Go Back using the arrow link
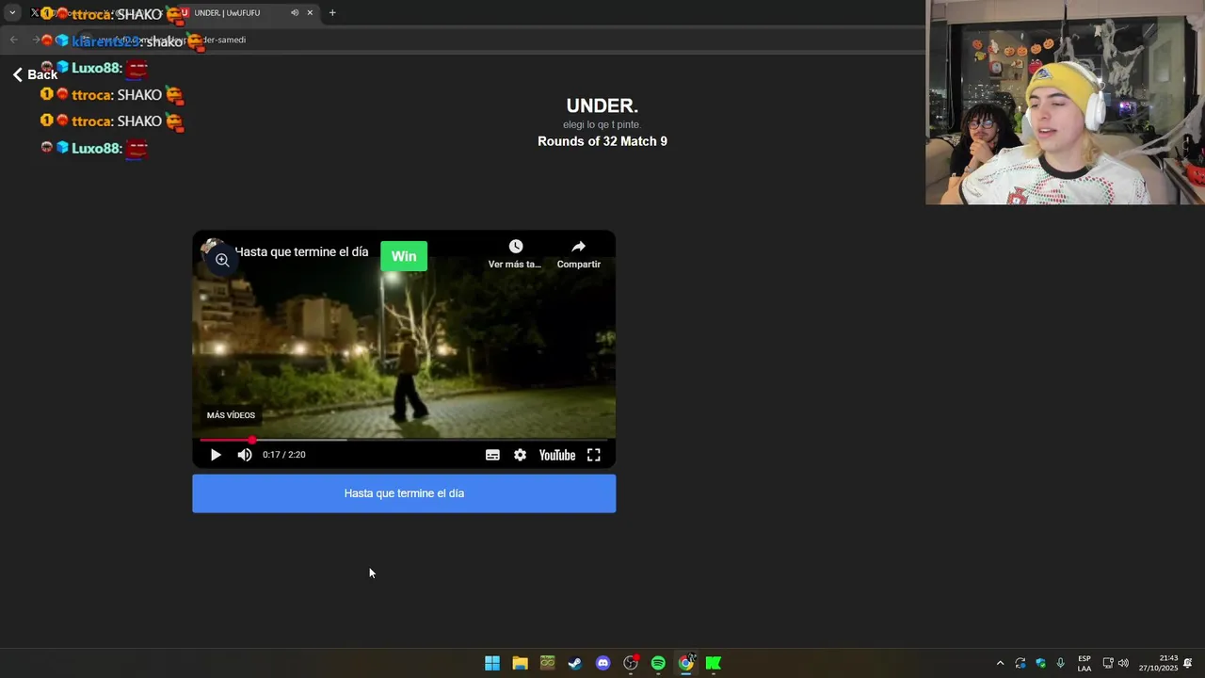 (35, 74)
